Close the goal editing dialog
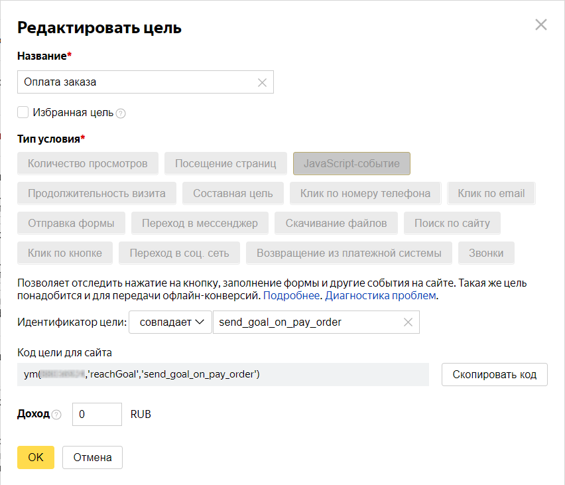This screenshot has height=485, width=565. click(541, 25)
